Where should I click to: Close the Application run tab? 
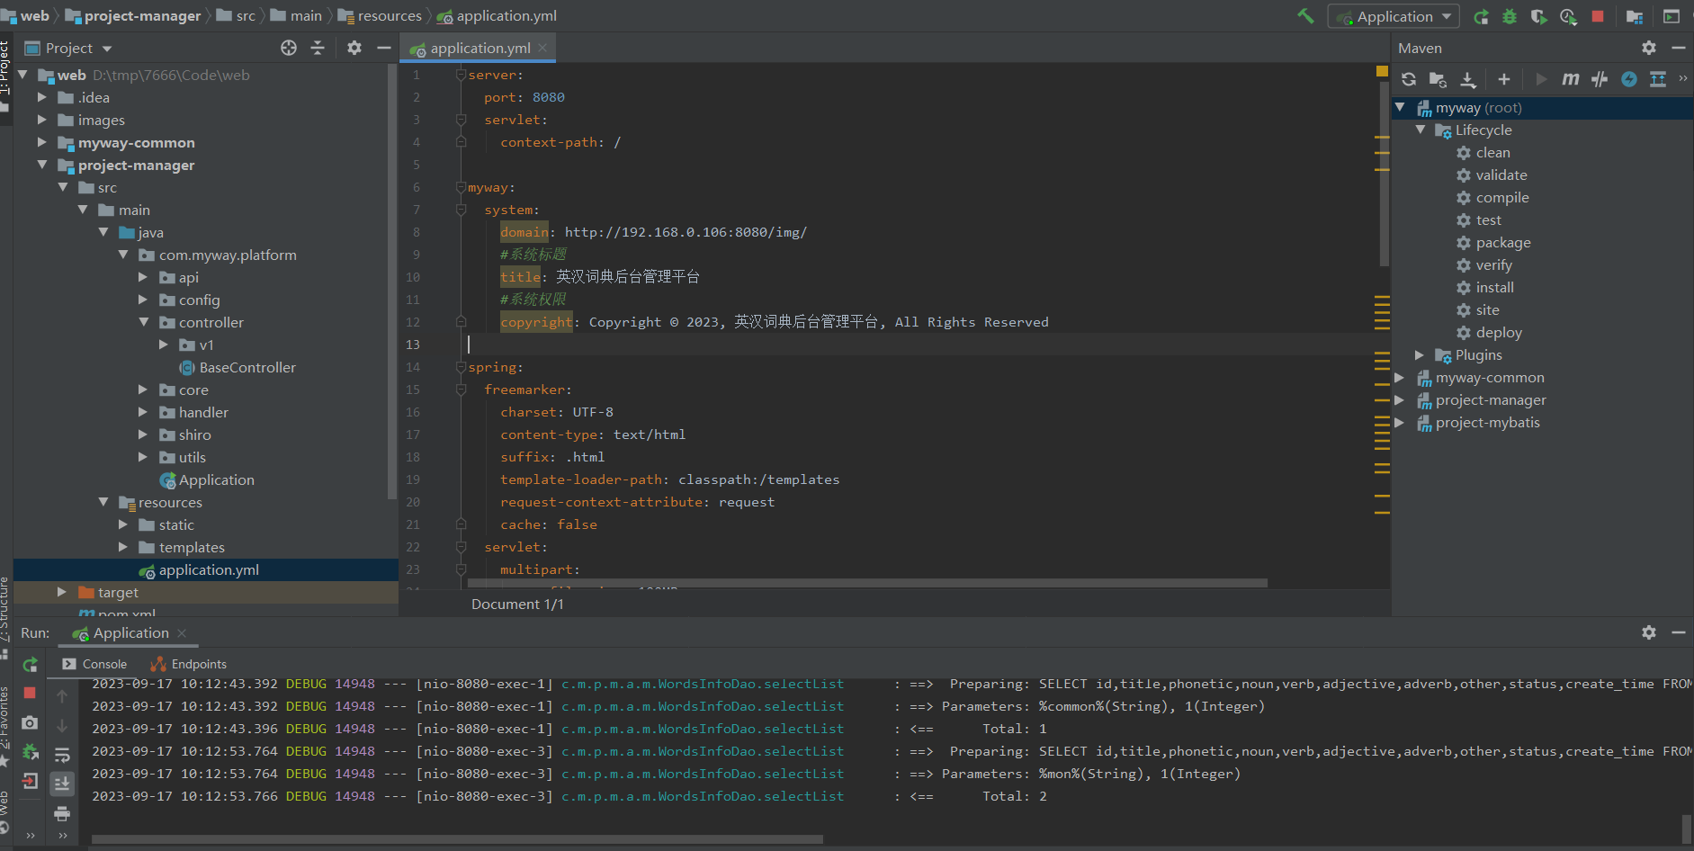[182, 633]
